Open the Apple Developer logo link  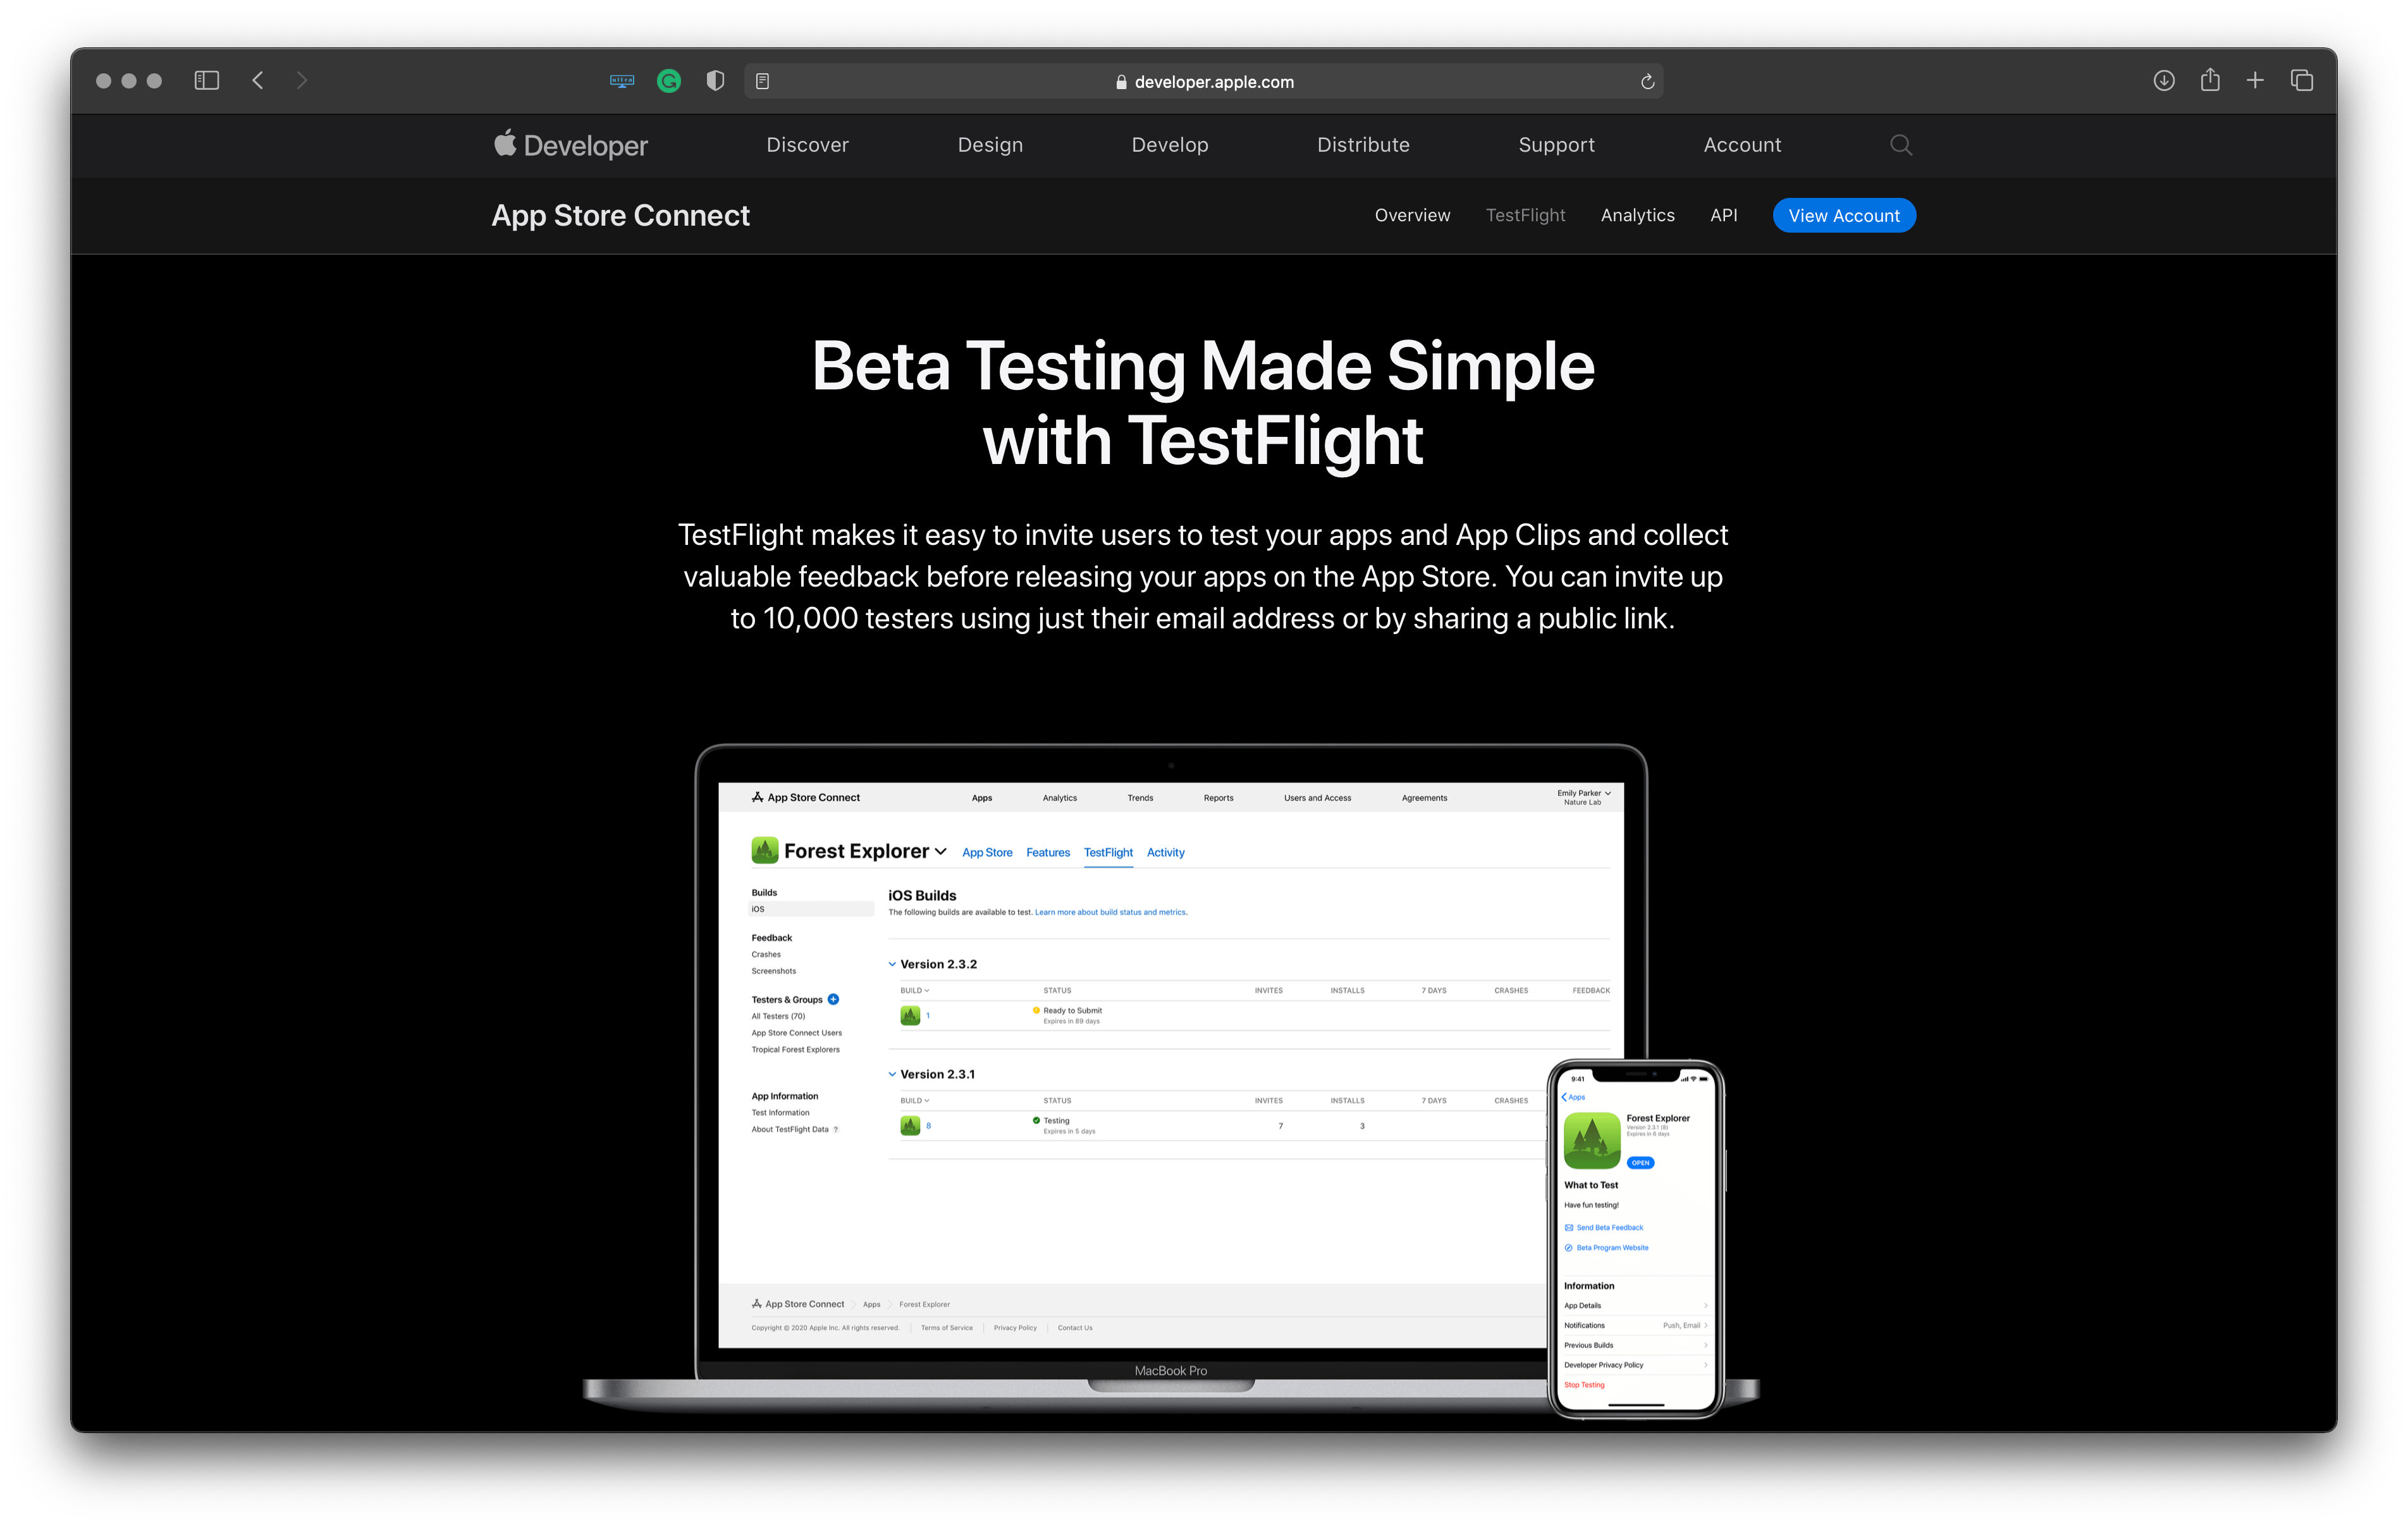570,145
